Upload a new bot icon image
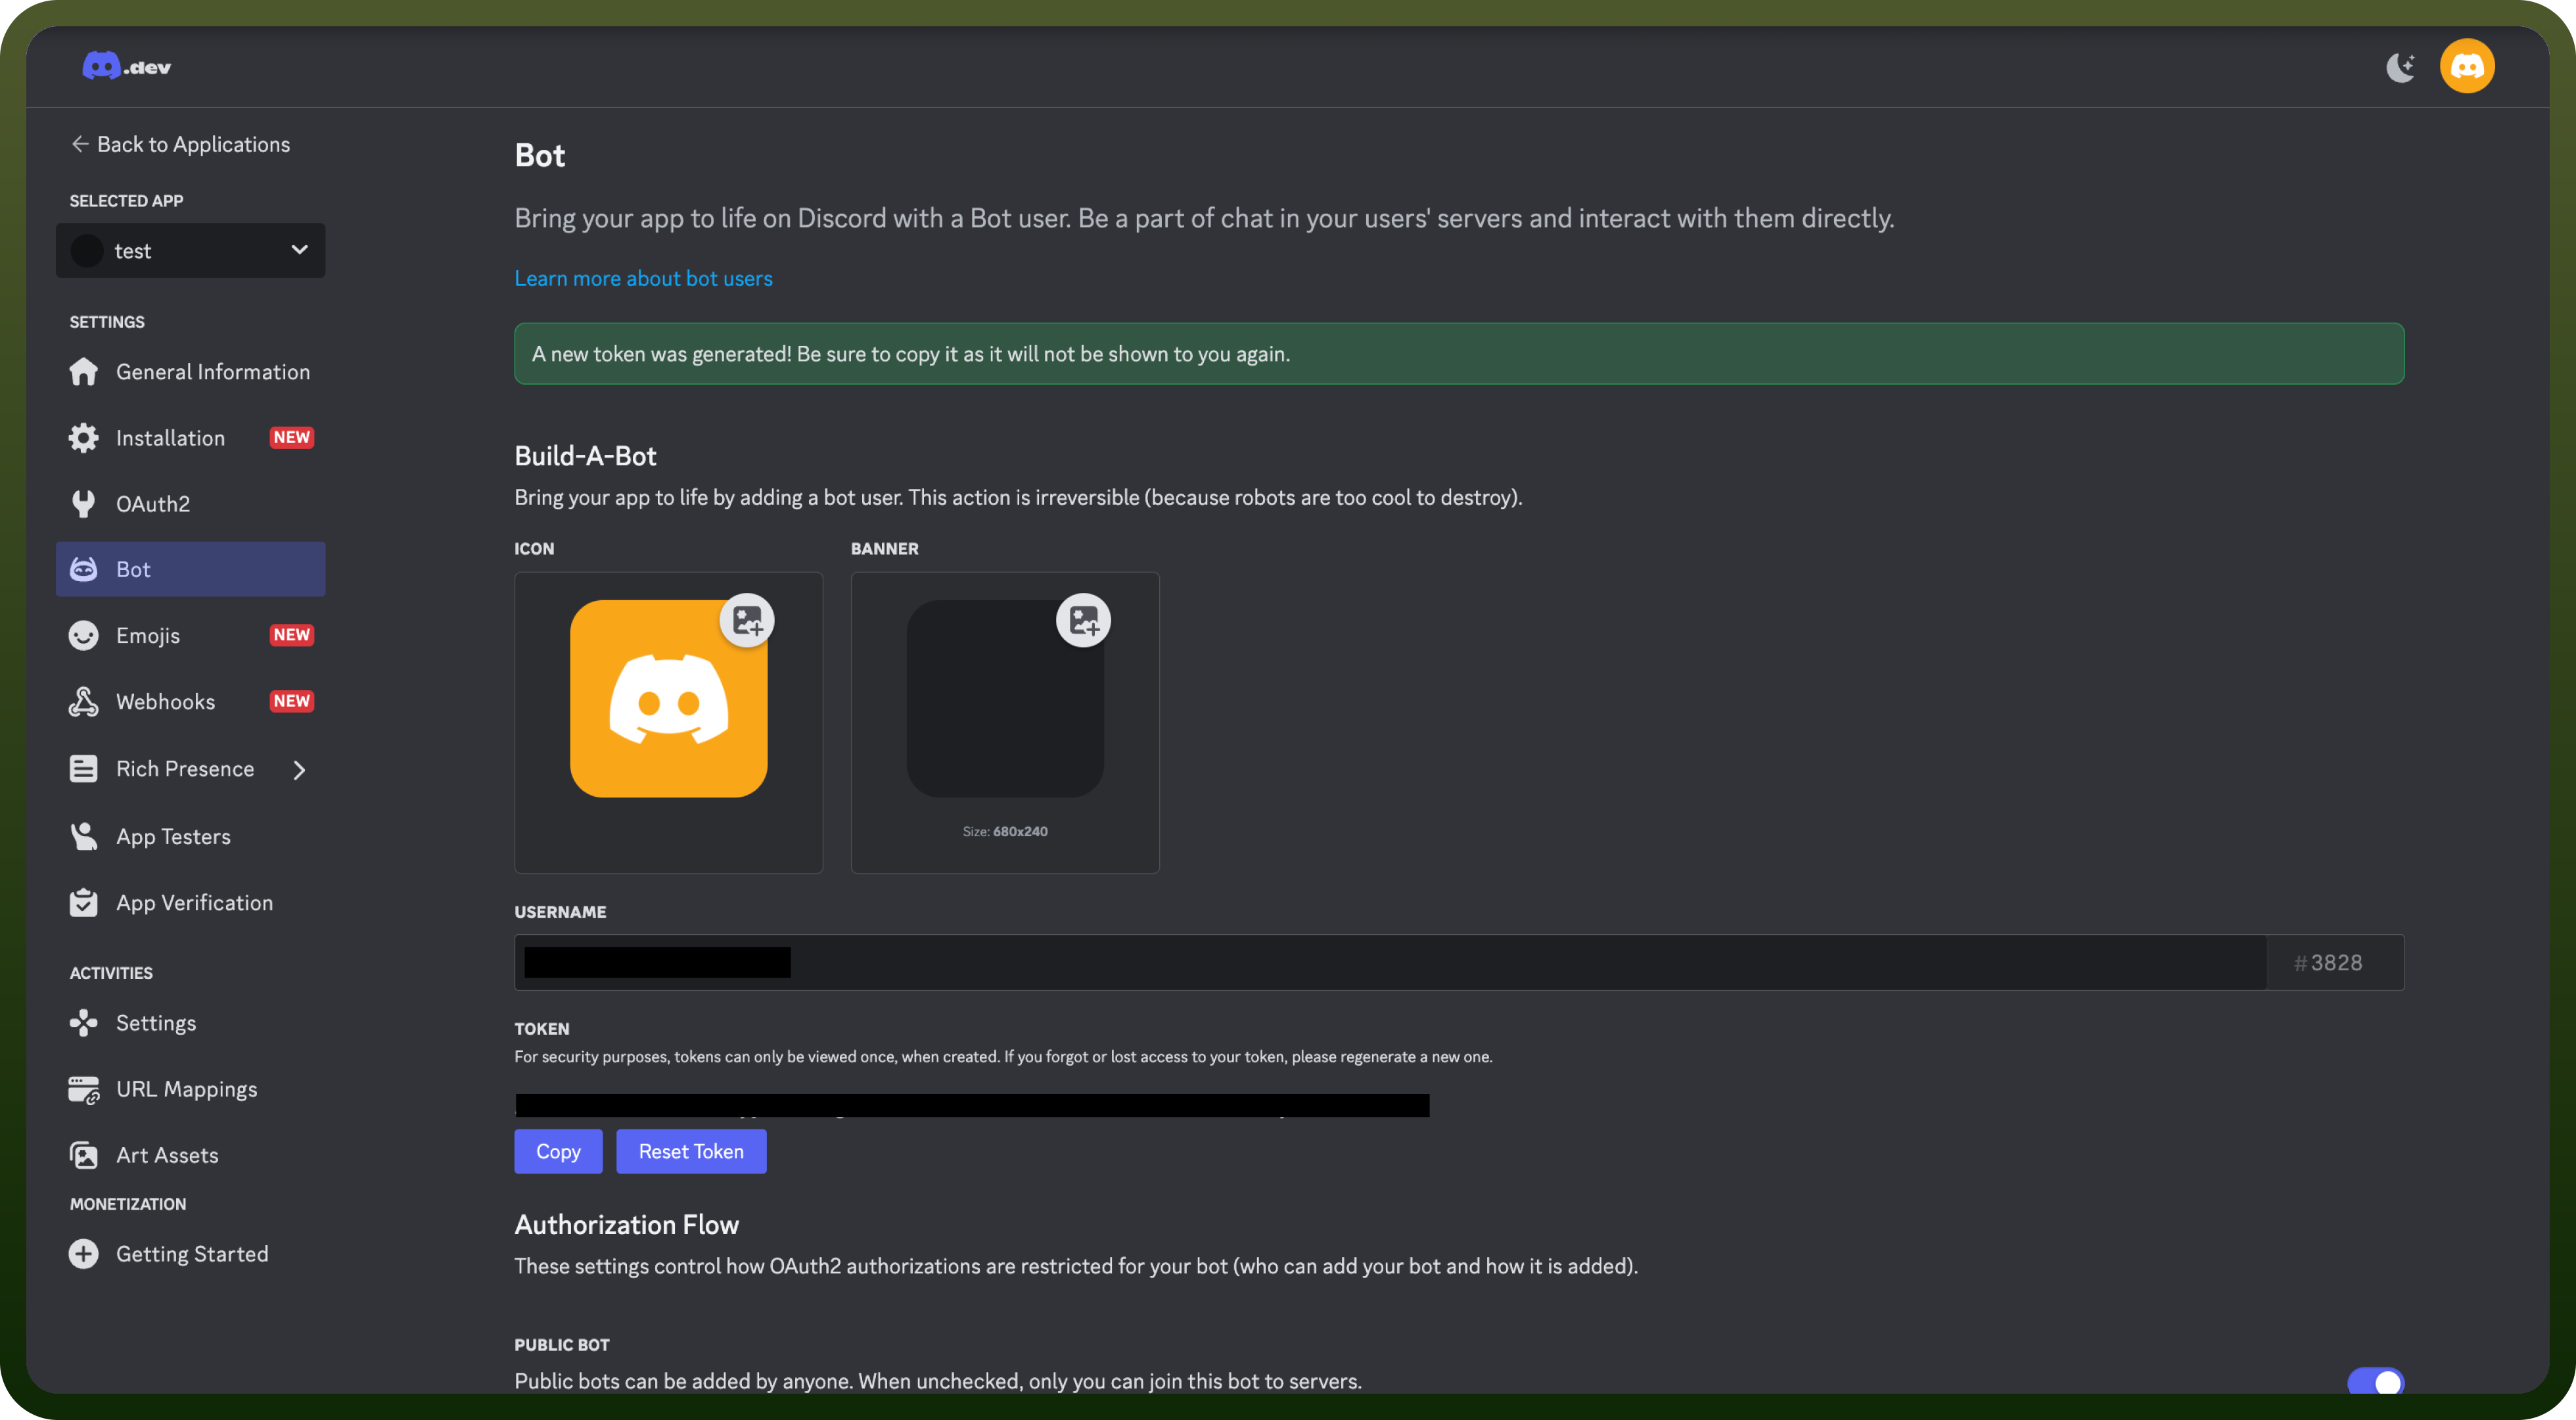Image resolution: width=2576 pixels, height=1420 pixels. pyautogui.click(x=747, y=621)
